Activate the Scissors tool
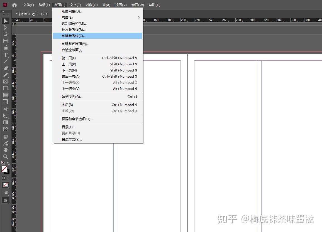This screenshot has height=232, width=322. click(x=5, y=109)
